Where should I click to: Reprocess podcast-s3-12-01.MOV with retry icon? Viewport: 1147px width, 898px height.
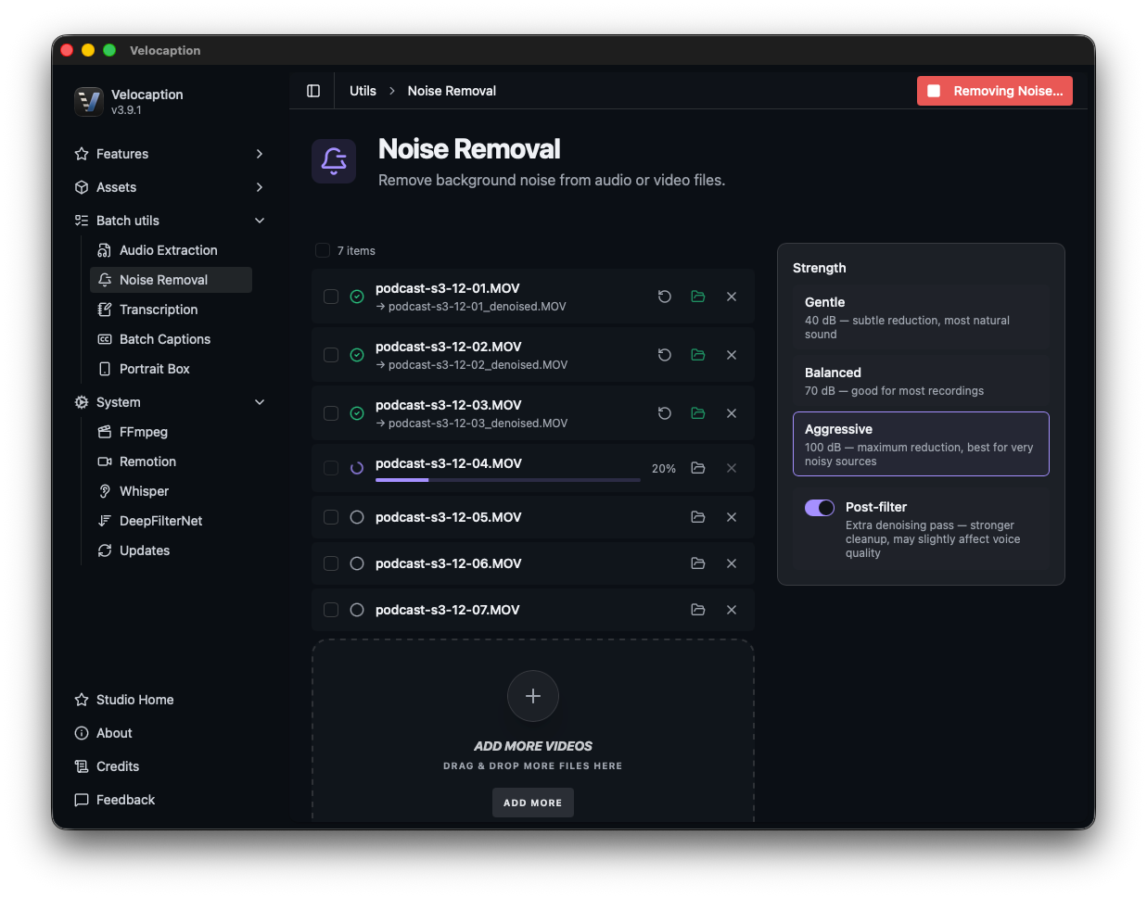pyautogui.click(x=665, y=297)
